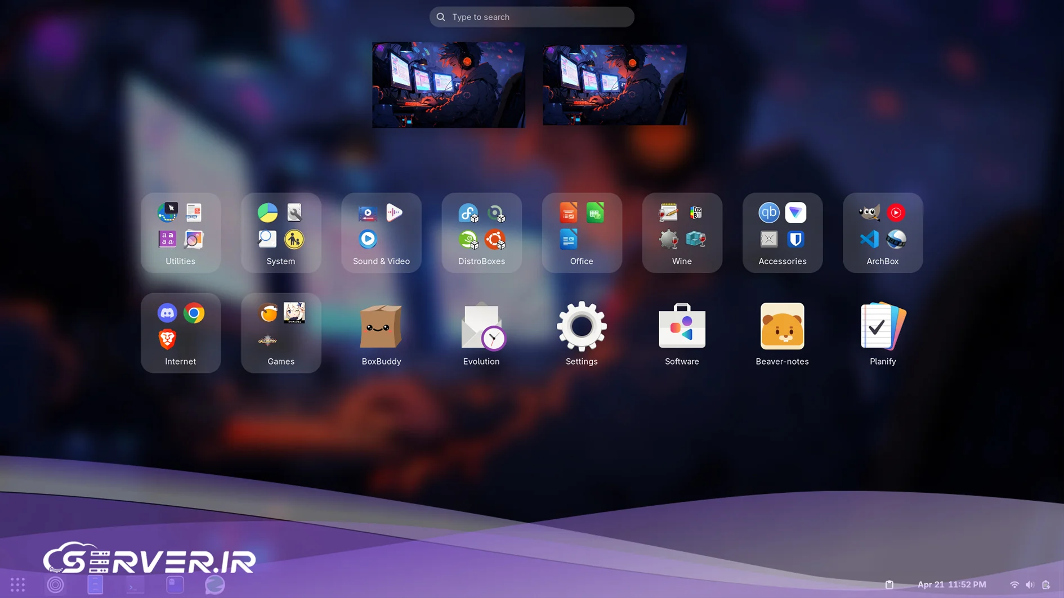The height and width of the screenshot is (598, 1064).
Task: Switch to the second workspace thumbnail
Action: (x=615, y=85)
